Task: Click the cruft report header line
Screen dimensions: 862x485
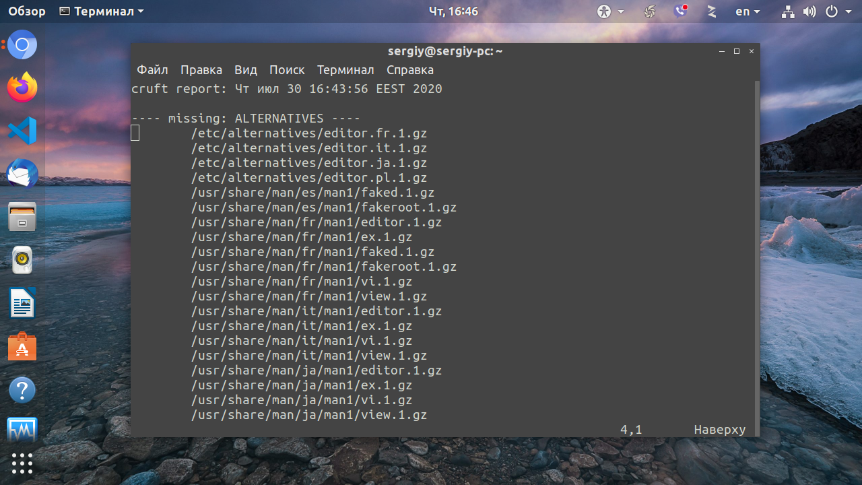Action: 287,89
